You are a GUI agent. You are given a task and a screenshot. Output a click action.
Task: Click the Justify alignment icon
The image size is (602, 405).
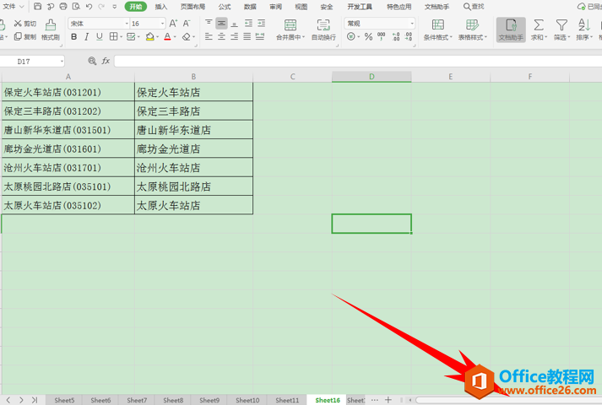coord(247,36)
